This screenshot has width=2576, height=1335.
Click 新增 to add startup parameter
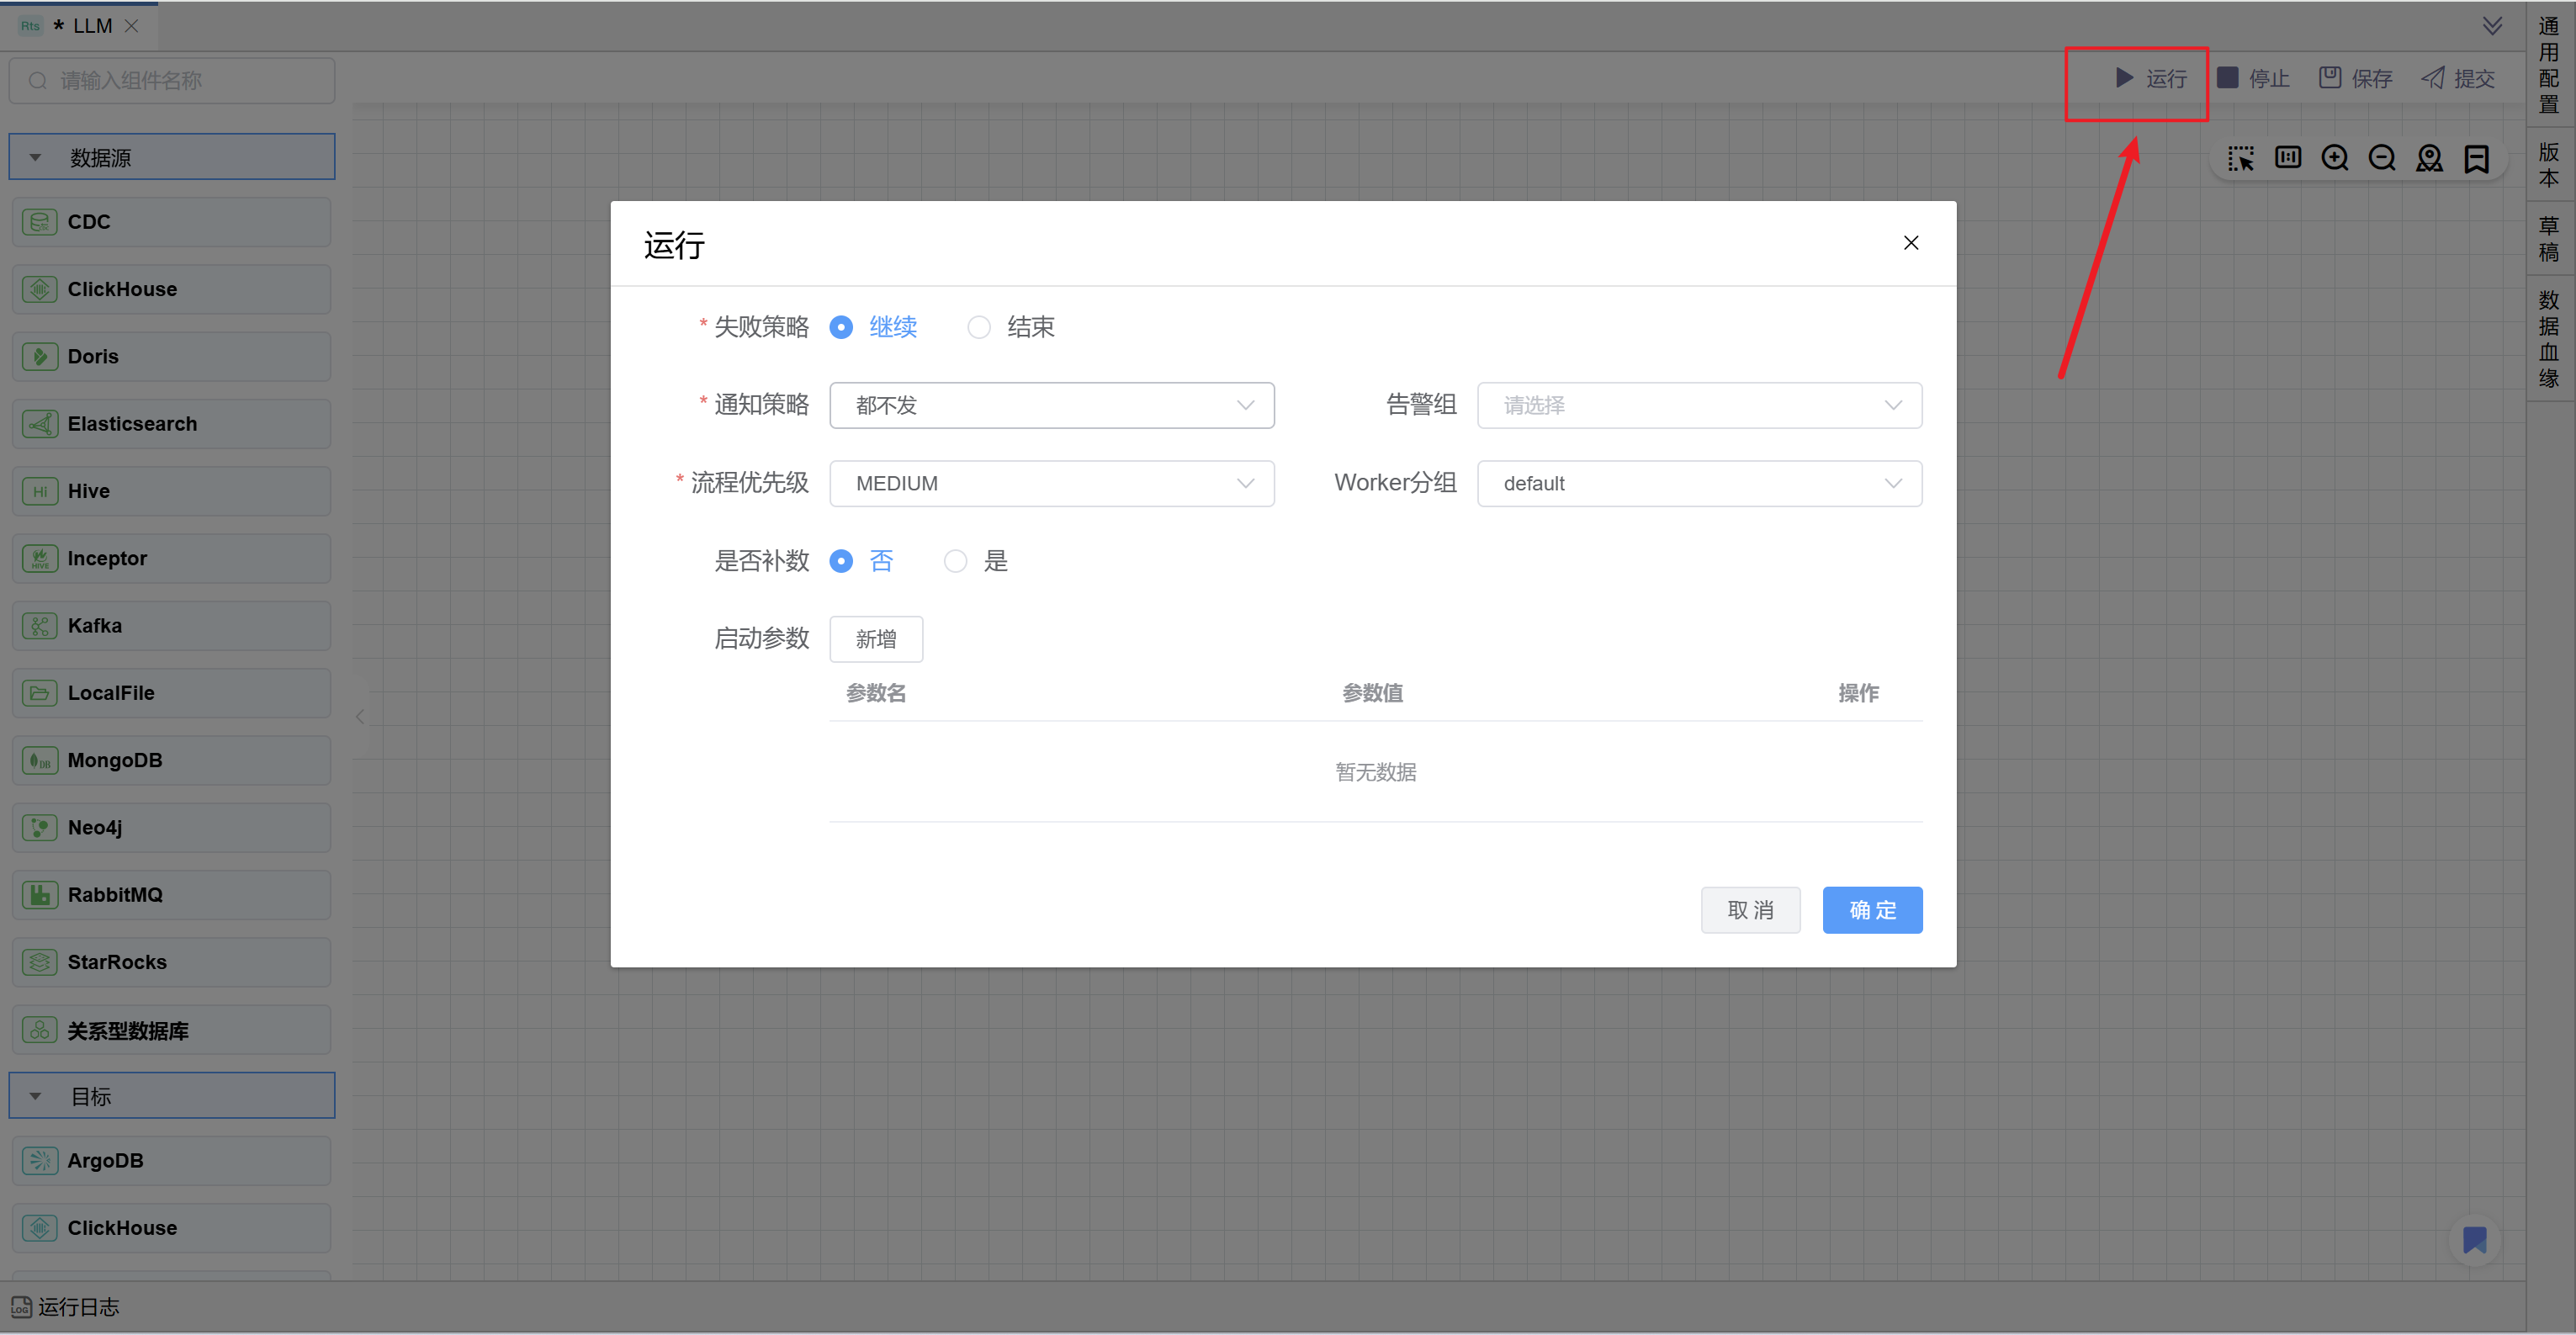(x=875, y=639)
